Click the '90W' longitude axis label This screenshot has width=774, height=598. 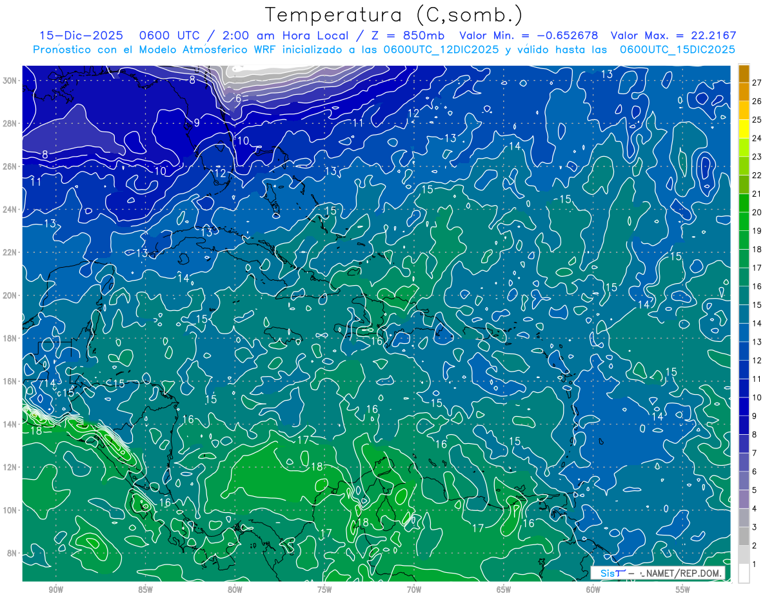tap(55, 590)
